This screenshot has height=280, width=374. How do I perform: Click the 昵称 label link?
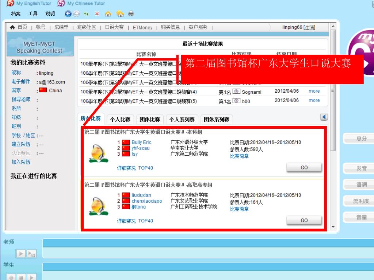point(16,73)
